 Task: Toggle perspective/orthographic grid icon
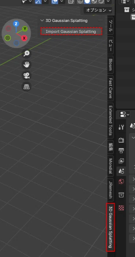pos(26,87)
